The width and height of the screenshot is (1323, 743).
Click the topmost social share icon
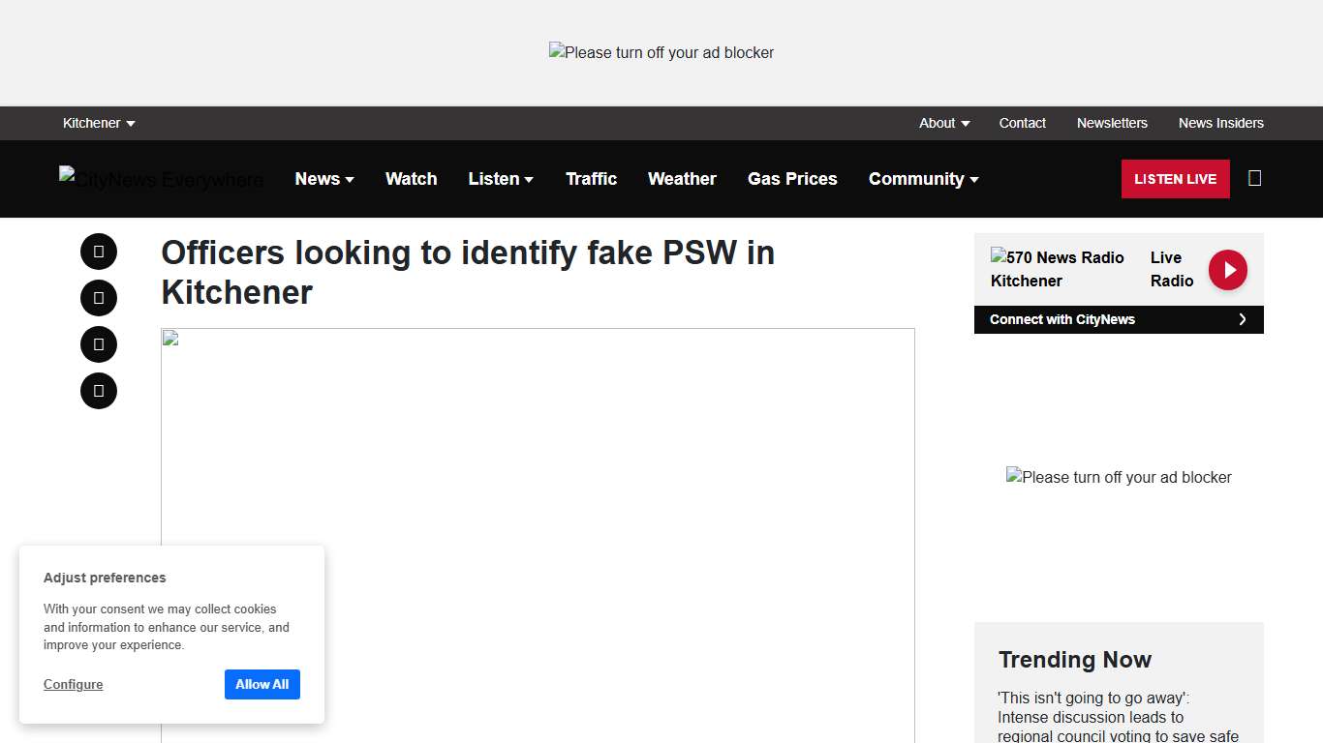coord(98,251)
